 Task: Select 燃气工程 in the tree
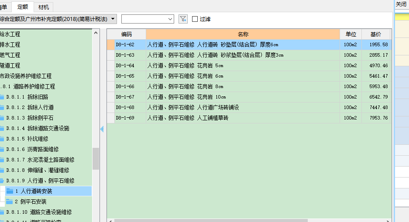[10, 55]
